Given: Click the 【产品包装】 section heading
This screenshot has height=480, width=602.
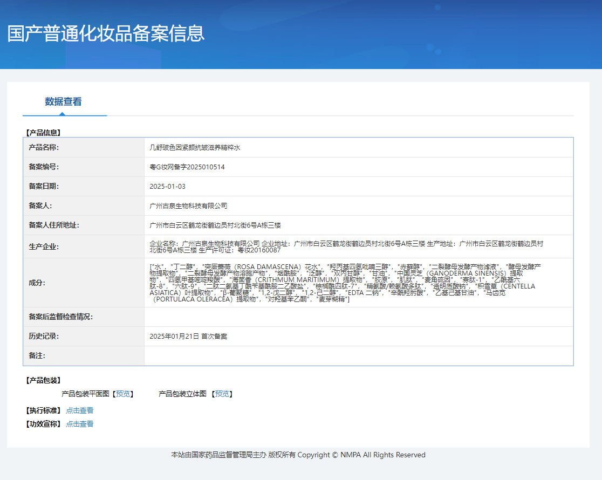Looking at the screenshot, I should tap(43, 381).
